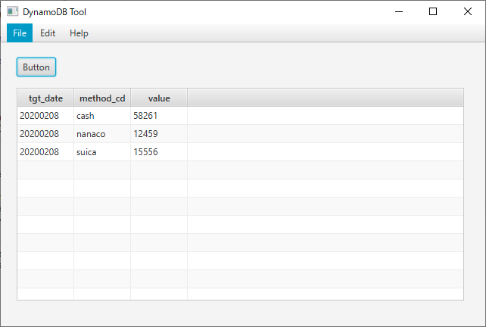Maximize the DynamoDB Tool window
Image resolution: width=486 pixels, height=327 pixels.
coord(433,11)
